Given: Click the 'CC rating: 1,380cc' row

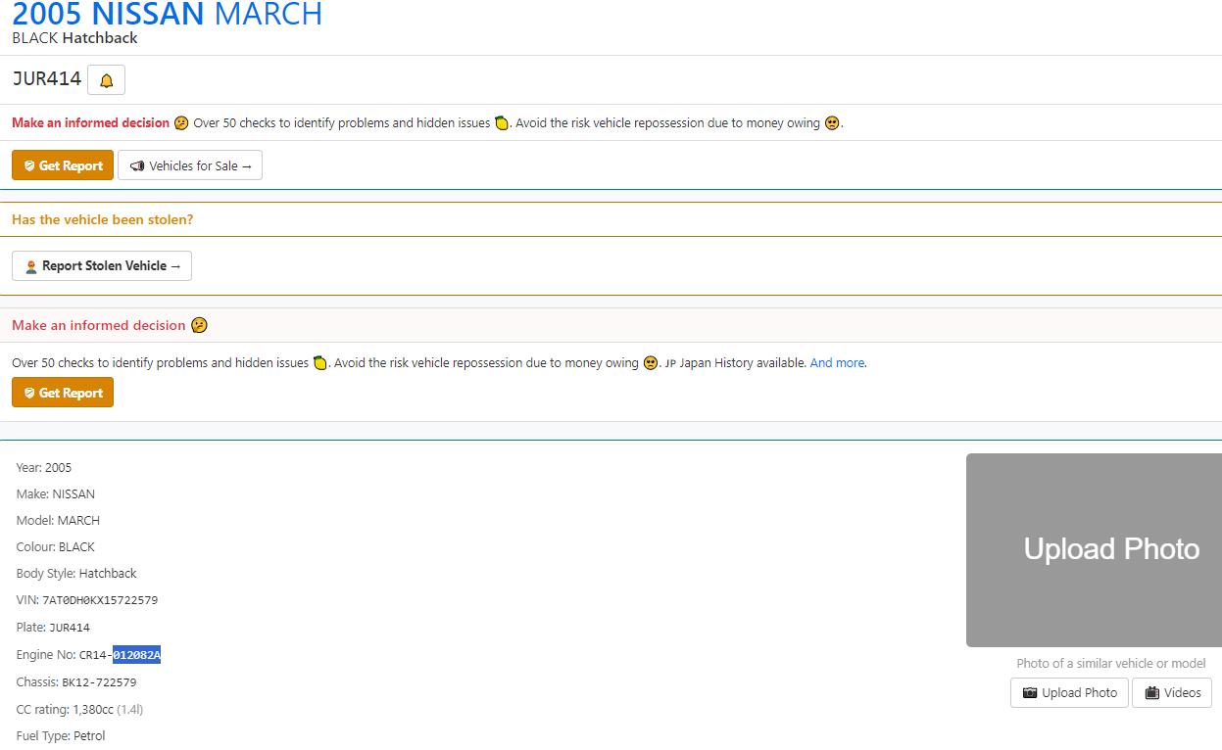Looking at the screenshot, I should tap(79, 709).
